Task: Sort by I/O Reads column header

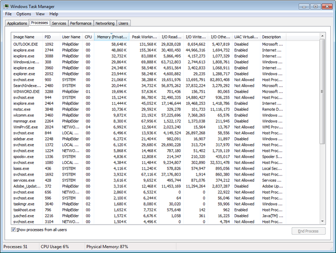Action: click(x=171, y=37)
